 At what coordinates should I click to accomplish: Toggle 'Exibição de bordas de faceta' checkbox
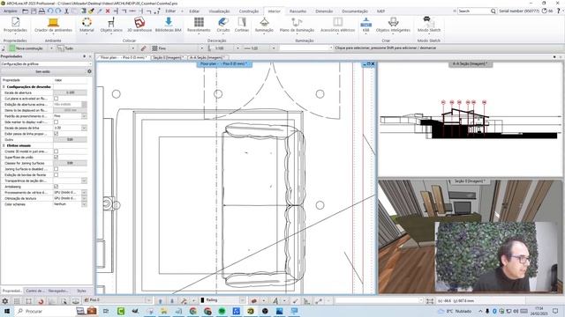(x=56, y=175)
